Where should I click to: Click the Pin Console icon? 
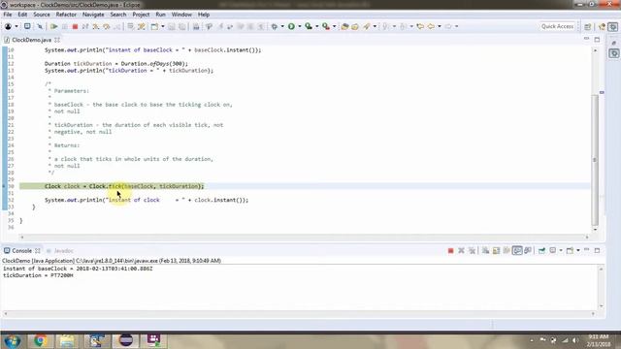(541, 250)
